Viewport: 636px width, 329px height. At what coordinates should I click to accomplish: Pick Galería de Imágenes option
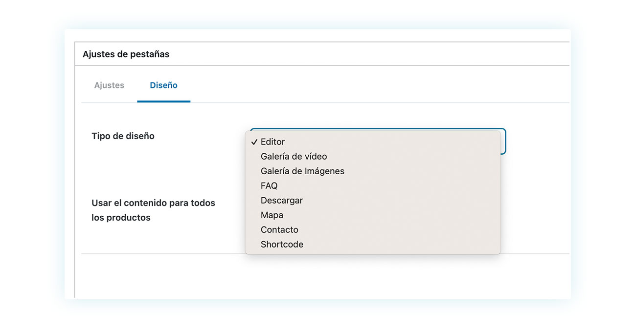pos(373,171)
